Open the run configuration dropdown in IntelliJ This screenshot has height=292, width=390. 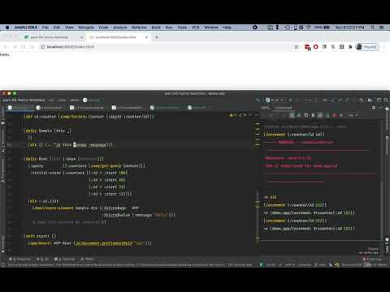coord(275,100)
